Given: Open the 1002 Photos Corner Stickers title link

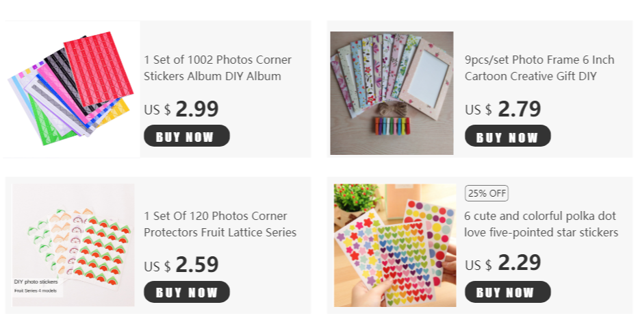Looking at the screenshot, I should pos(217,68).
